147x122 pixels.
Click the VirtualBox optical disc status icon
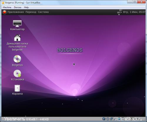point(108,119)
